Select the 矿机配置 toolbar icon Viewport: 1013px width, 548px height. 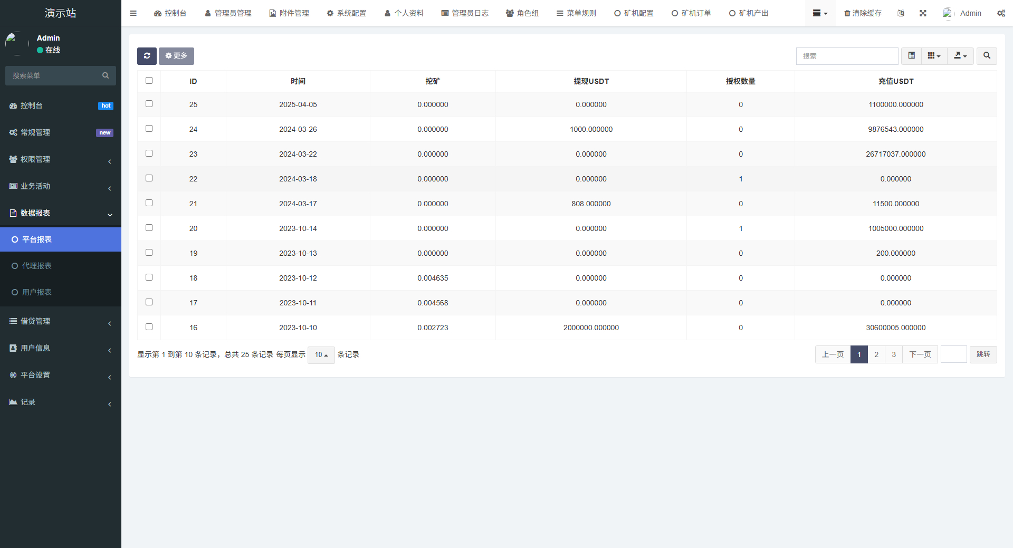point(634,13)
